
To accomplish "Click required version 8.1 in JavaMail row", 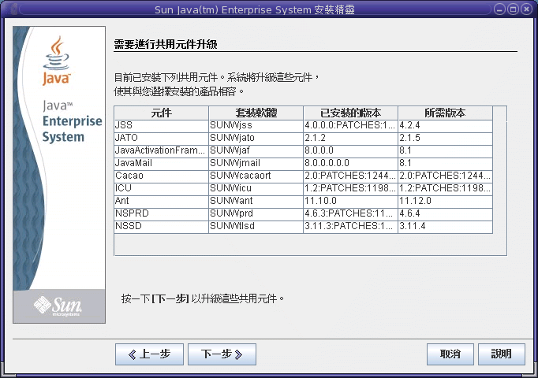I will (x=445, y=164).
